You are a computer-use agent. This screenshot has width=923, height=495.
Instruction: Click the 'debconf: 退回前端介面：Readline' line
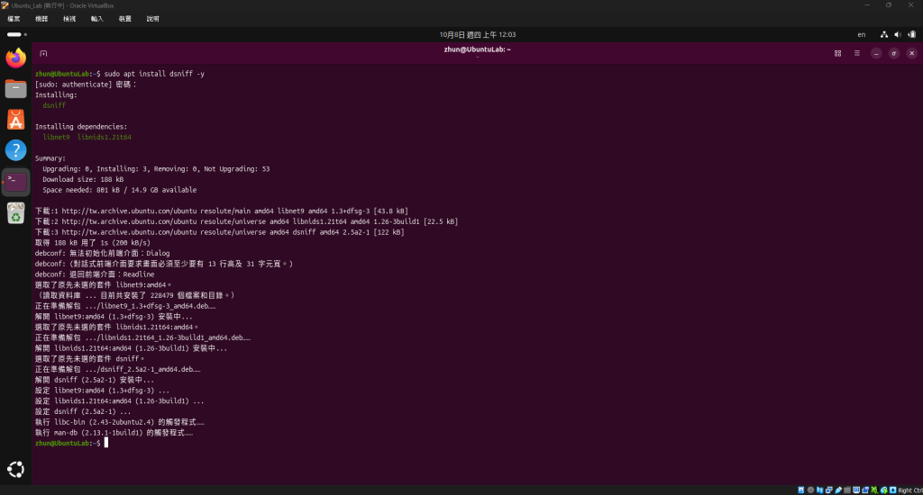(95, 274)
